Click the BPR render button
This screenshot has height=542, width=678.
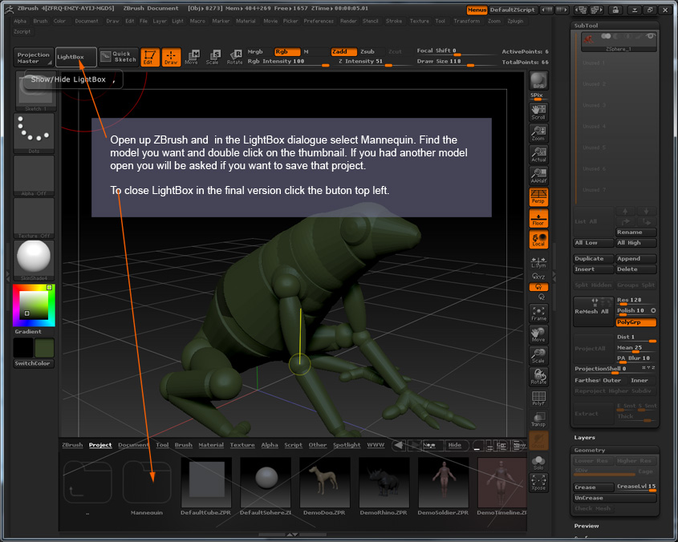tap(538, 81)
